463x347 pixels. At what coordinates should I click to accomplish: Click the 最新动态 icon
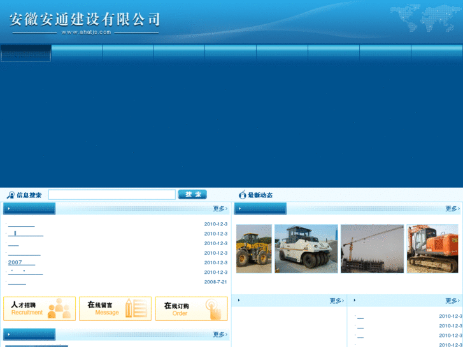[242, 195]
